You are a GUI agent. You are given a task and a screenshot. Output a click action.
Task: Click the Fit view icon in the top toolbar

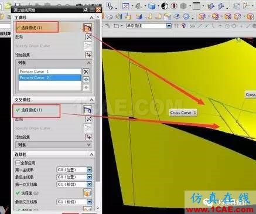(125, 6)
